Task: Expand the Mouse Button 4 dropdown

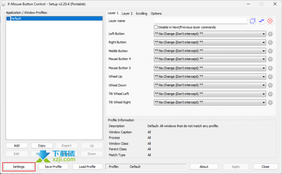Action: pyautogui.click(x=210, y=59)
